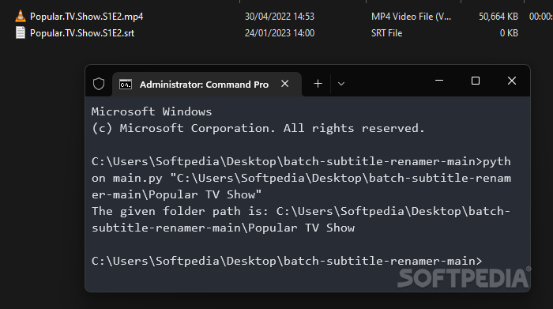
Task: Click the MP4 Video File type cell
Action: (x=411, y=17)
